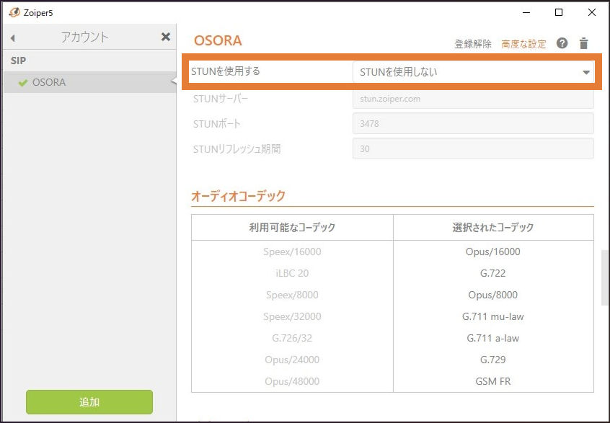610x423 pixels.
Task: Click the STUNポート field showing 3478
Action: click(x=472, y=123)
